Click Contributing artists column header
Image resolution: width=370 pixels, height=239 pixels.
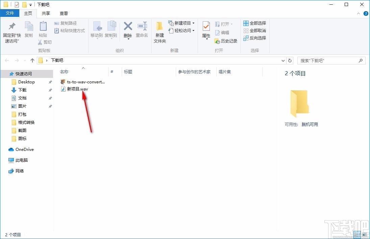(194, 72)
